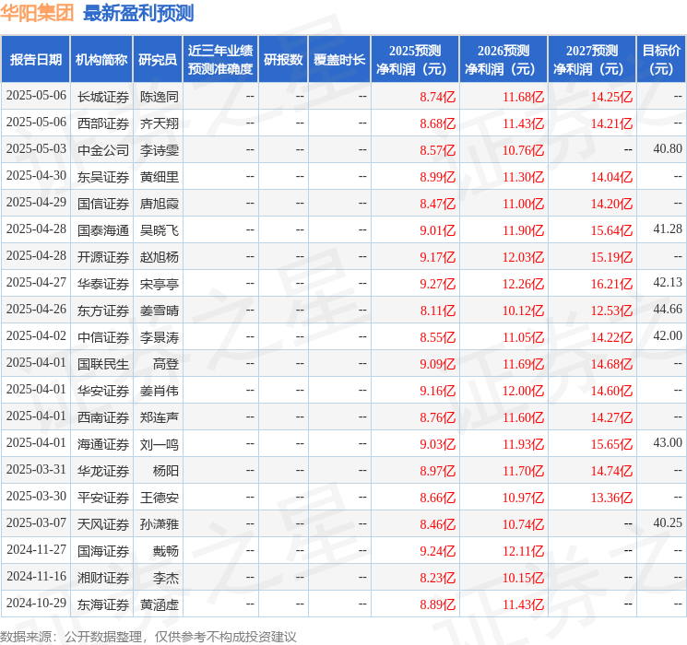The image size is (687, 645).
Task: Select the 中金公司 institution cell
Action: [x=103, y=150]
